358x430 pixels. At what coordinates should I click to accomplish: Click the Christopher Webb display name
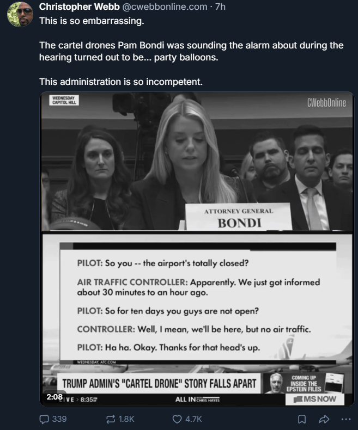(80, 7)
